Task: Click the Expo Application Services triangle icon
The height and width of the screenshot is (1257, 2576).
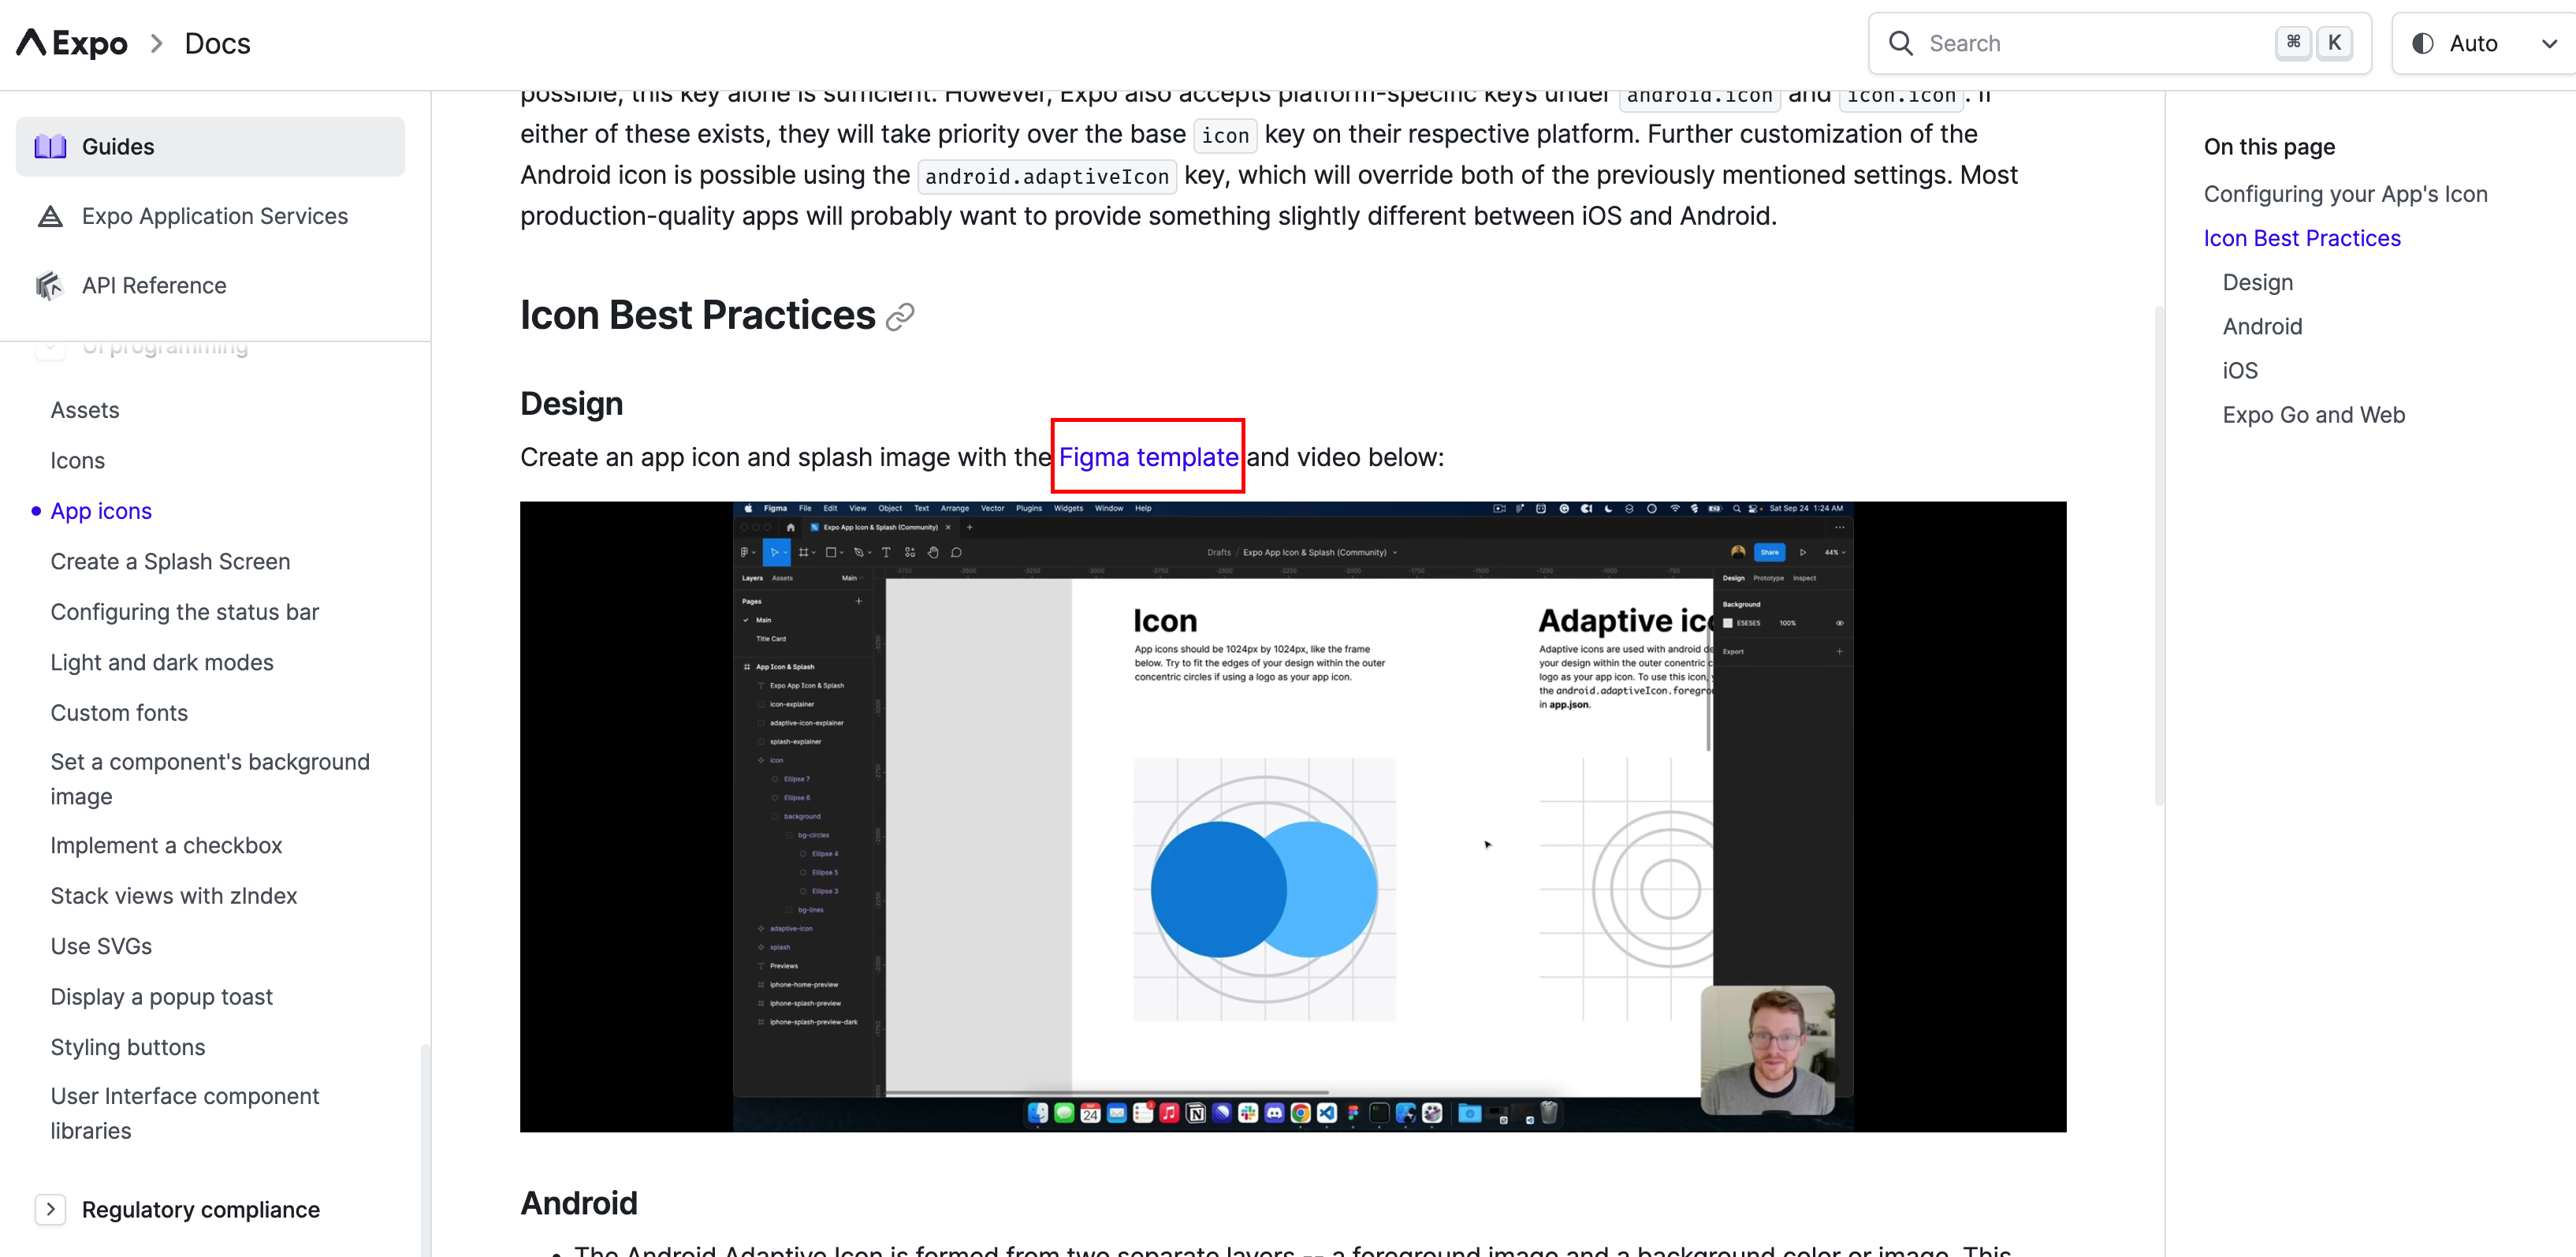Action: (50, 216)
